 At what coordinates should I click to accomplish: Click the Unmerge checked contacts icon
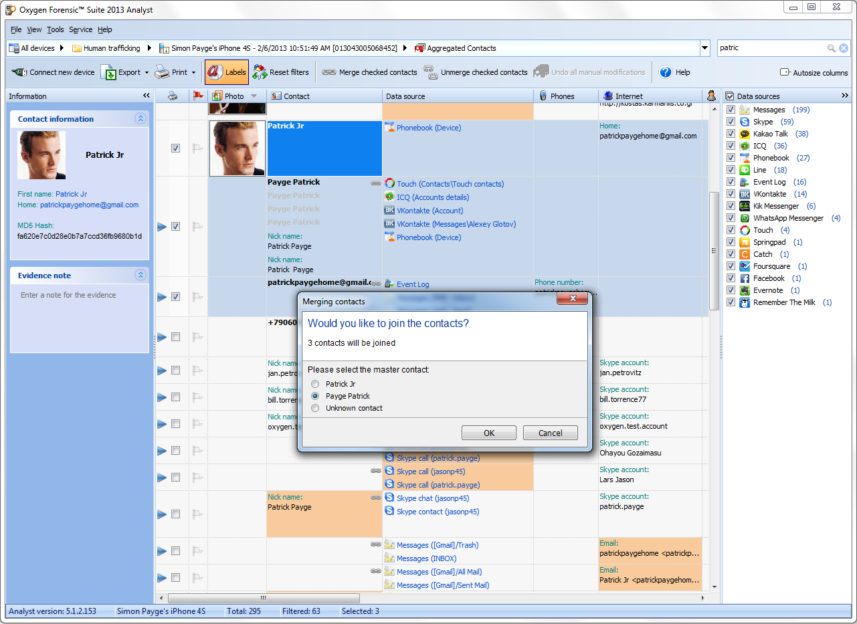pos(431,72)
